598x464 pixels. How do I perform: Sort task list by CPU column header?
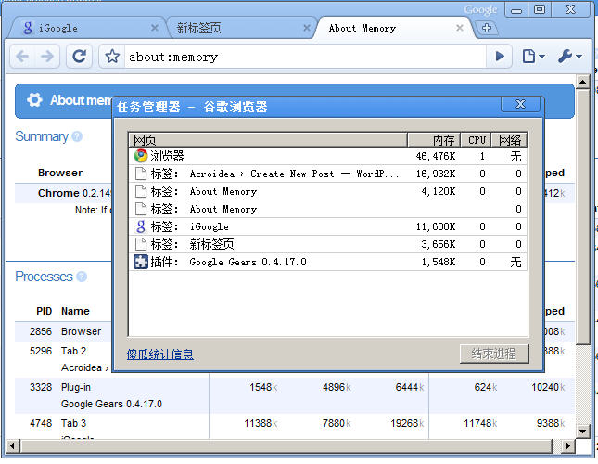point(477,140)
